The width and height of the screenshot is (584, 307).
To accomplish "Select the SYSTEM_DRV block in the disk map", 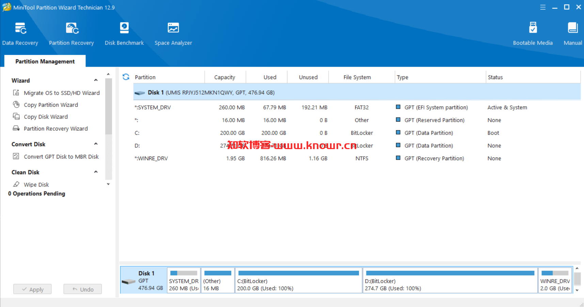I will [184, 280].
